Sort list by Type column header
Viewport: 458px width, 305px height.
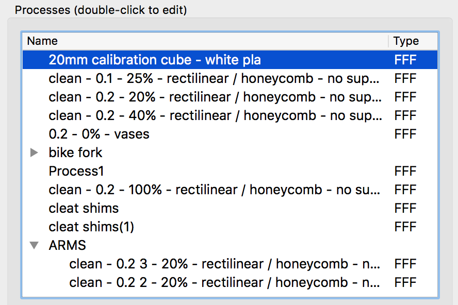(413, 41)
